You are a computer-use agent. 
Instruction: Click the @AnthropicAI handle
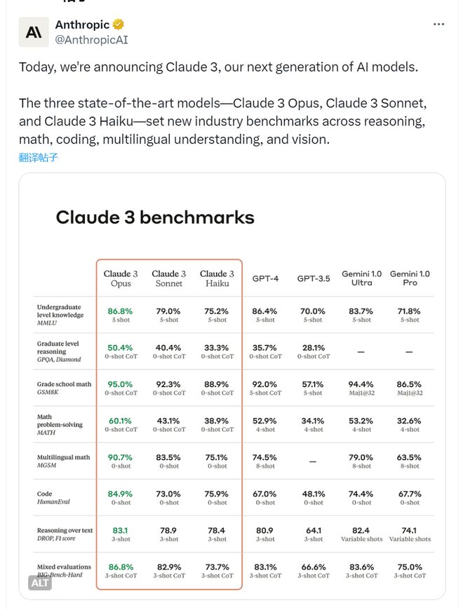pos(91,40)
